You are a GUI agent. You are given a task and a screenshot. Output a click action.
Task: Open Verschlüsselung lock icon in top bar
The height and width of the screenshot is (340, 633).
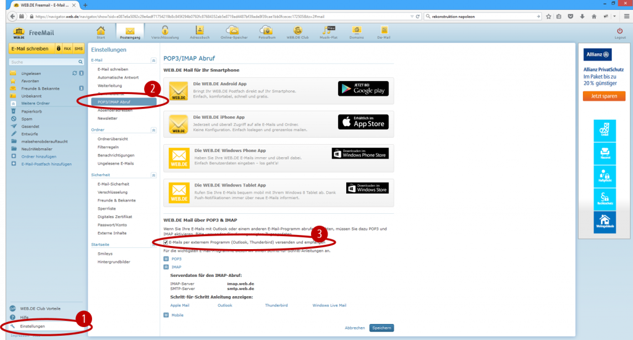point(165,33)
